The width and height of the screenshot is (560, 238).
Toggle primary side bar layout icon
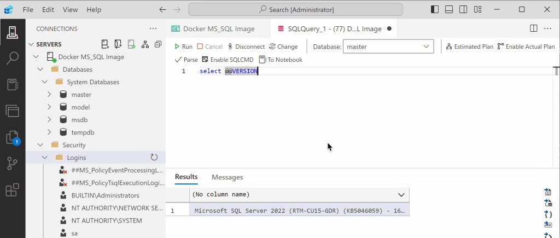tap(435, 10)
